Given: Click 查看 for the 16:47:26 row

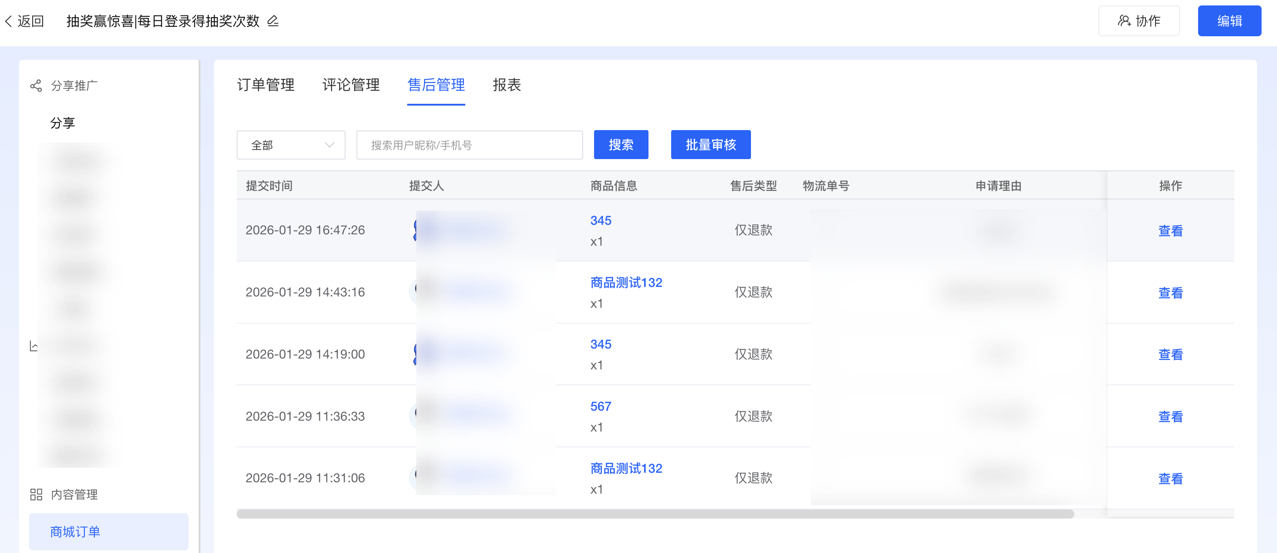Looking at the screenshot, I should coord(1170,230).
